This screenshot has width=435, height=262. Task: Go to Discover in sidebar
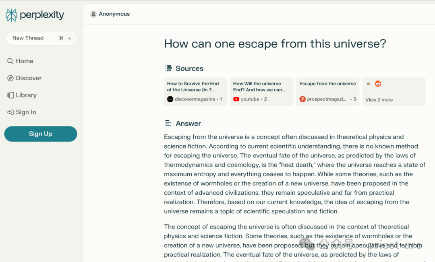29,78
